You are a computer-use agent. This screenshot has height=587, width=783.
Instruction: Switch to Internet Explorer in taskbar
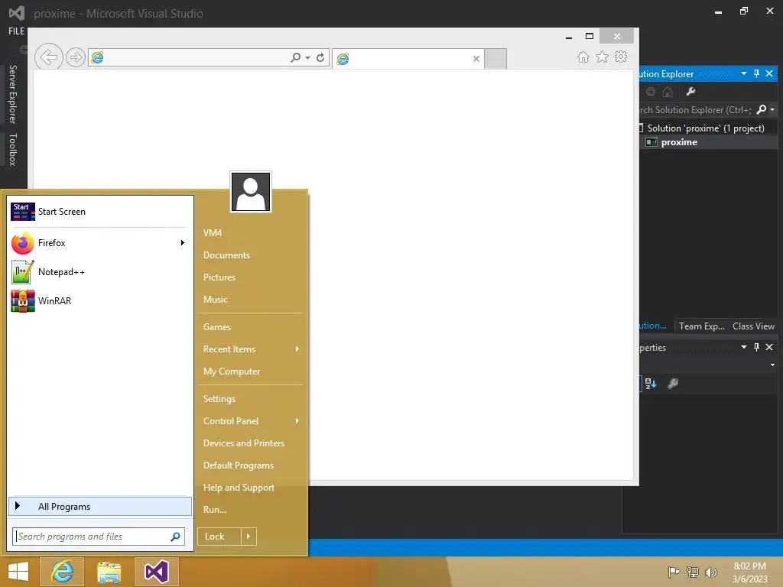point(62,572)
